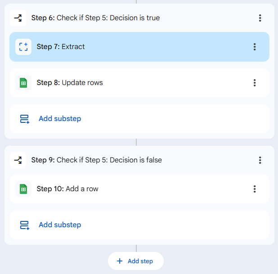The height and width of the screenshot is (274, 278).
Task: Click the Sheets icon in Step 10
Action: coord(23,189)
